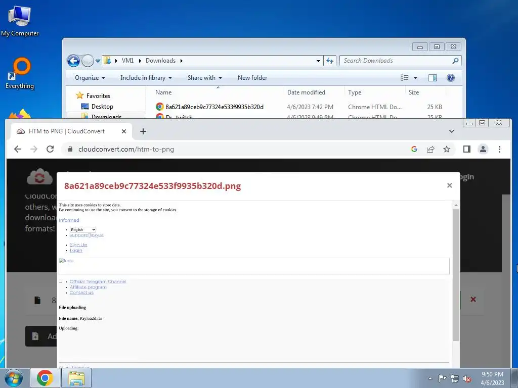This screenshot has width=518, height=388.
Task: Sort by Date modified column
Action: click(x=314, y=92)
